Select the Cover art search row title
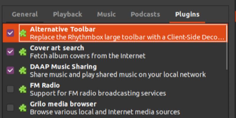 57,48
